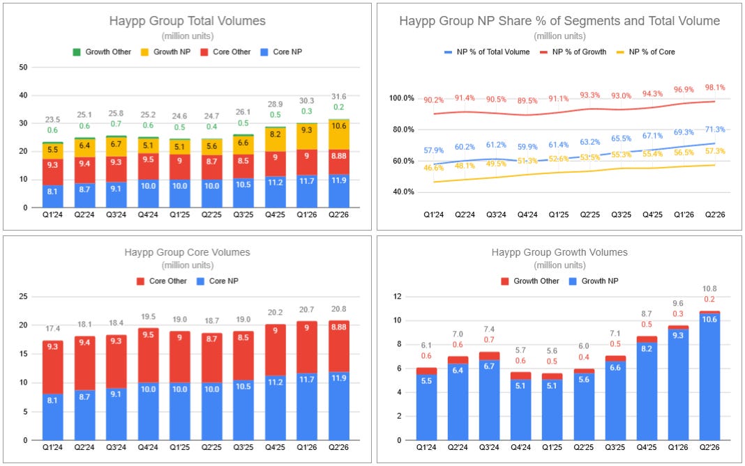Select the 'NP % of Core' legend label

point(652,52)
